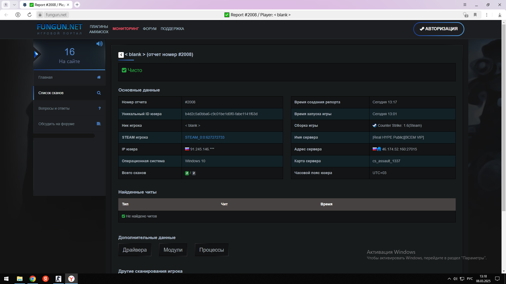Open the МОНИТОРИНГ menu item
Screen dimensions: 506x284
tap(126, 29)
